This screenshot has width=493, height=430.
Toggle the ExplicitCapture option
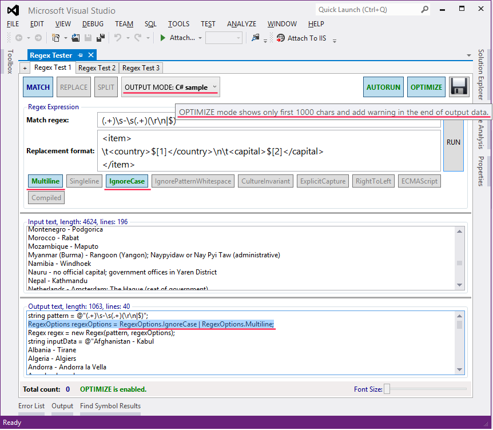point(323,181)
